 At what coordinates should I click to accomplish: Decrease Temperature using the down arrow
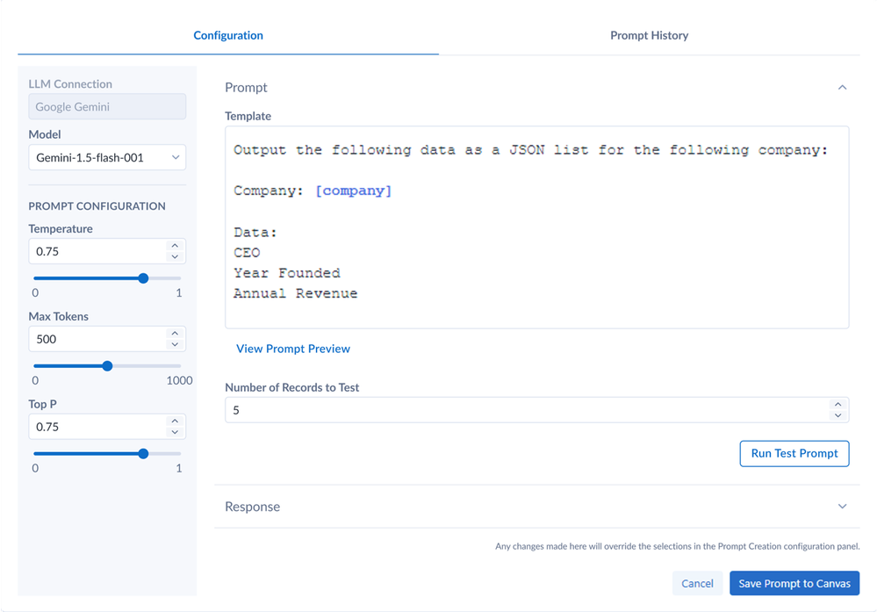[x=175, y=256]
